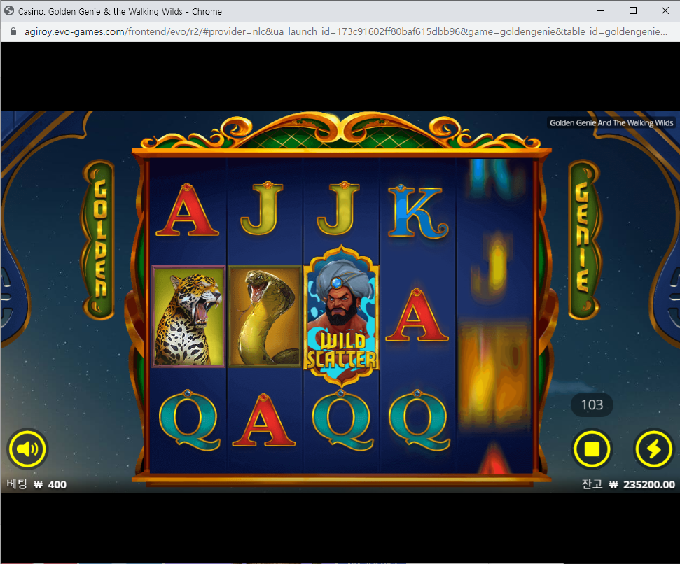Click the blue K symbol
680x564 pixels.
(417, 211)
